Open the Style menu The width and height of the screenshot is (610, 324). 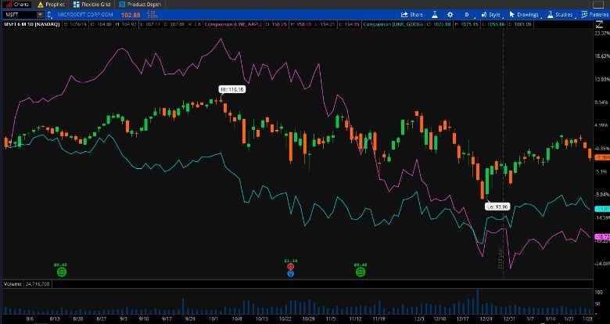click(492, 15)
